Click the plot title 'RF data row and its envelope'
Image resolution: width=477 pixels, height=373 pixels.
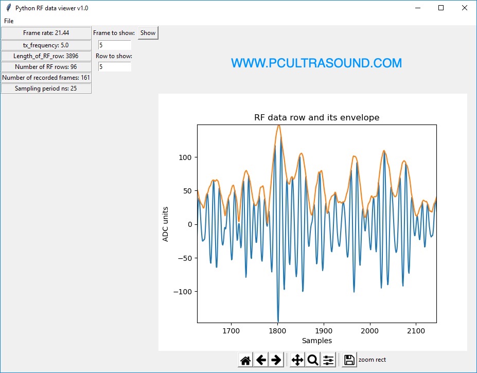[316, 117]
